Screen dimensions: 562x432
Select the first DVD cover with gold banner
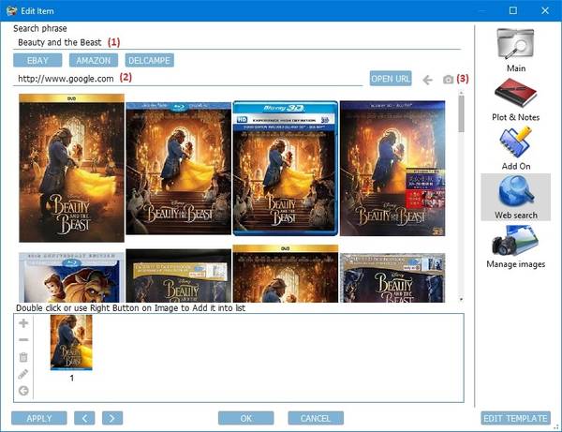pyautogui.click(x=72, y=168)
